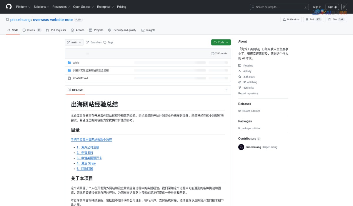Switch to the Issues tab
The width and height of the screenshot is (353, 206).
point(31,30)
